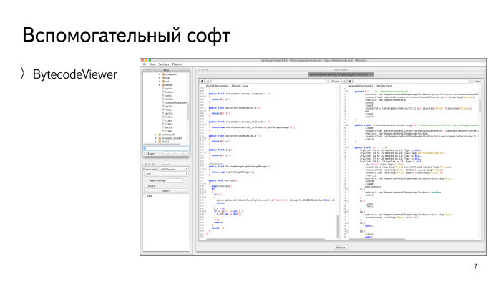Click the 'Bytecode Decompiler - Editable: false' label
This screenshot has width=501, height=282.
tap(370, 86)
